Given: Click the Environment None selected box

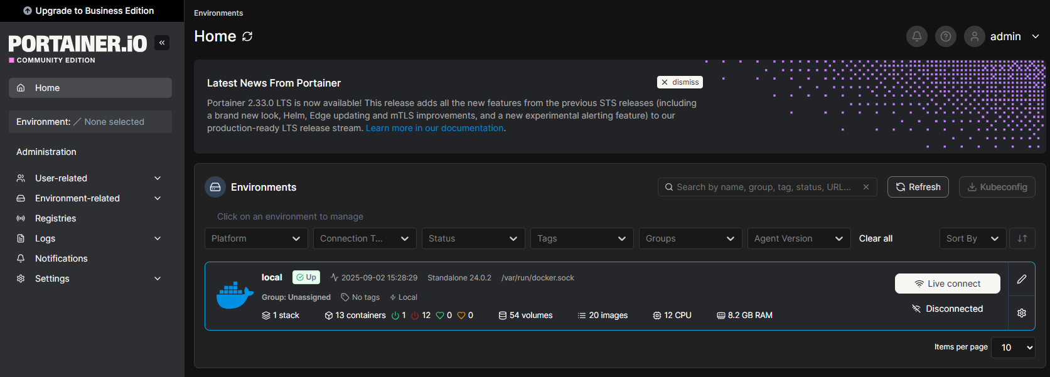Looking at the screenshot, I should pos(90,122).
